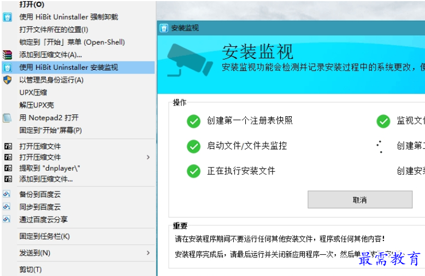Click the surveillance camera icon in the banner

[x=190, y=60]
